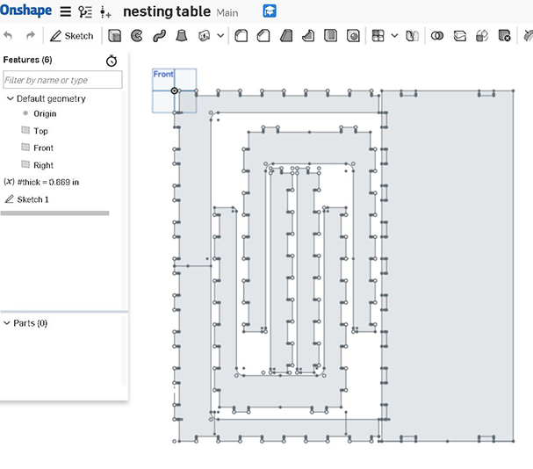Select the Revolve tool
The image size is (533, 469).
(137, 36)
